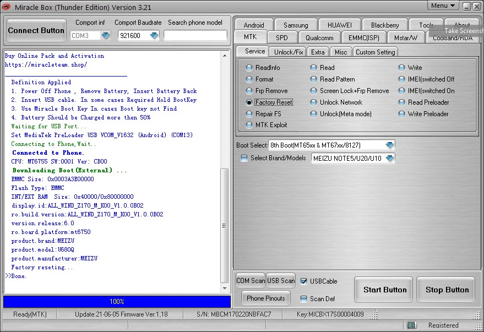Click the log scrollbar up arrow
This screenshot has width=484, height=332.
click(x=225, y=56)
